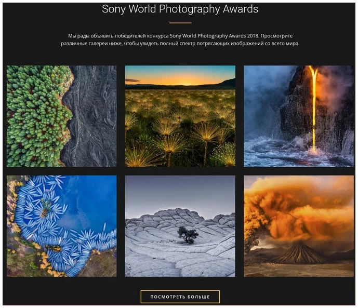Click the paragraph starting 'Мы рады объявить победителей'

click(x=180, y=39)
